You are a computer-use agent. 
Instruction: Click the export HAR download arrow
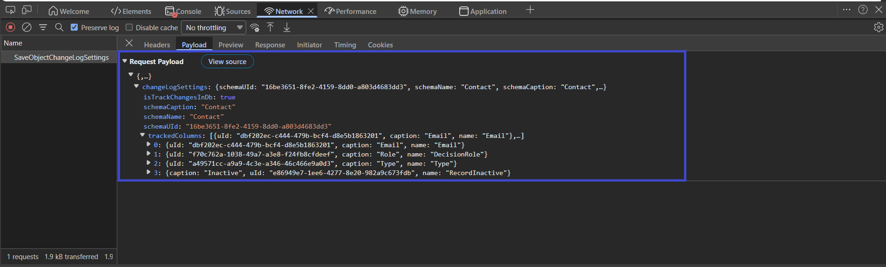[x=287, y=27]
